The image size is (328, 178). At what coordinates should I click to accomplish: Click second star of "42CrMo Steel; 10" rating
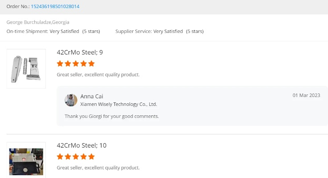(68, 157)
